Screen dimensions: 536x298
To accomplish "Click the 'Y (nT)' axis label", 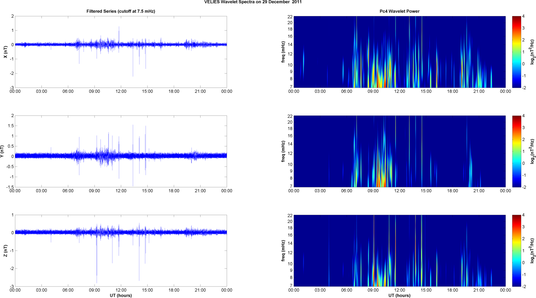I will [2, 151].
